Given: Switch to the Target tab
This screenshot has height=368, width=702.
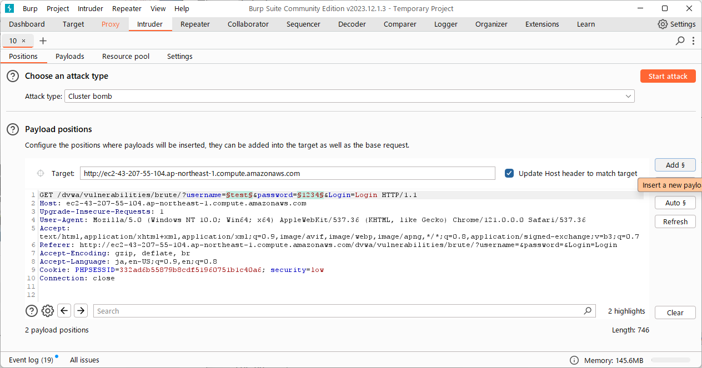Looking at the screenshot, I should (x=73, y=24).
